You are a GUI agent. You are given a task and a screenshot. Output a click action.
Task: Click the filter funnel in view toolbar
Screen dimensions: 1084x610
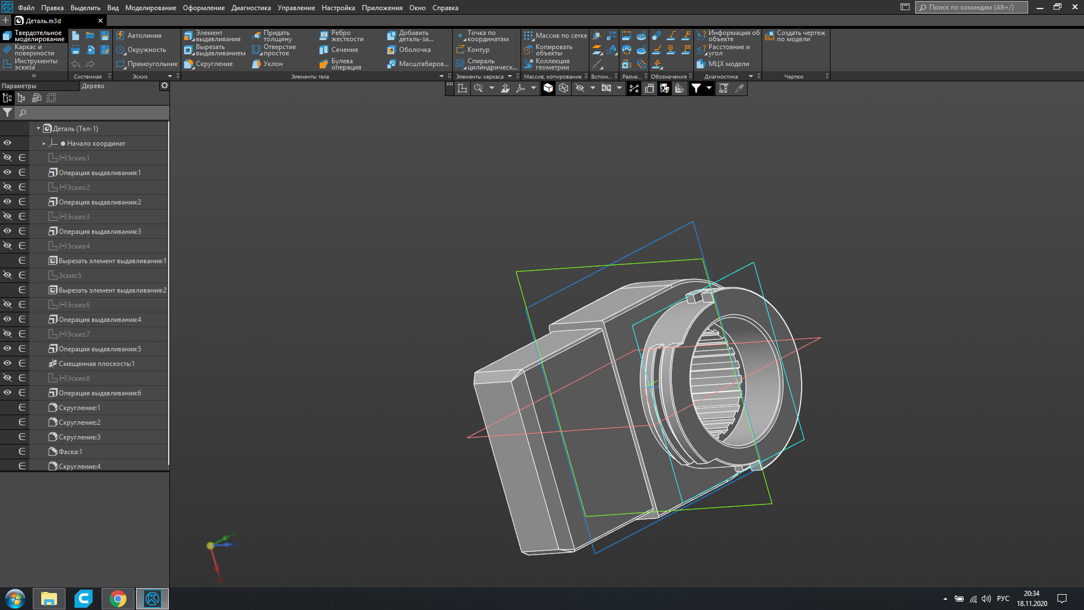696,88
